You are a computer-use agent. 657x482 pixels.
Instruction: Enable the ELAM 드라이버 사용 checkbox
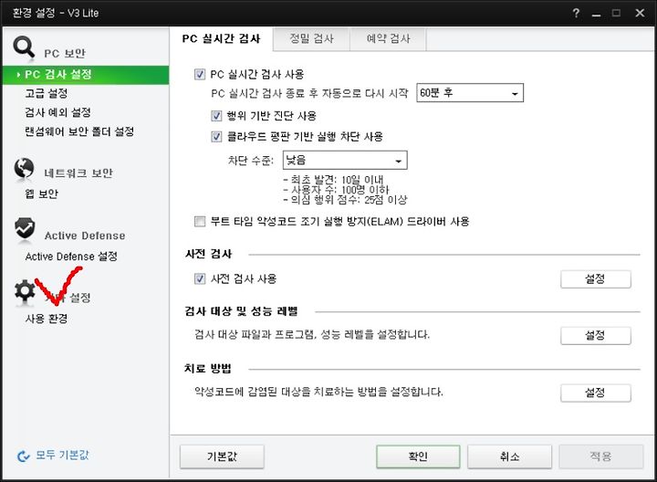(200, 221)
